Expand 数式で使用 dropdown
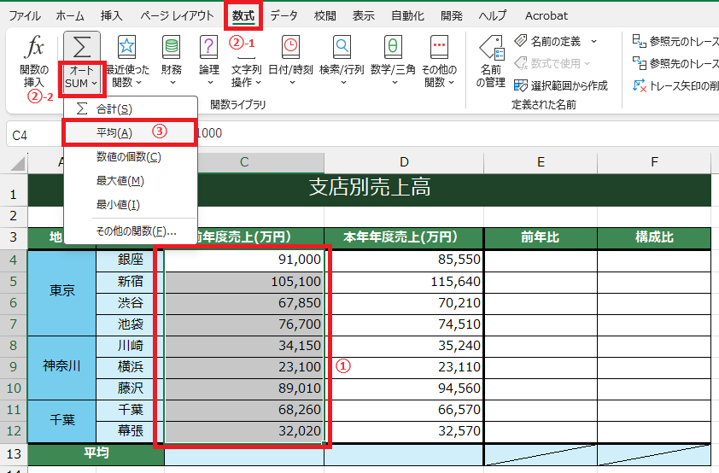Screen dimensions: 719x473 (587, 63)
